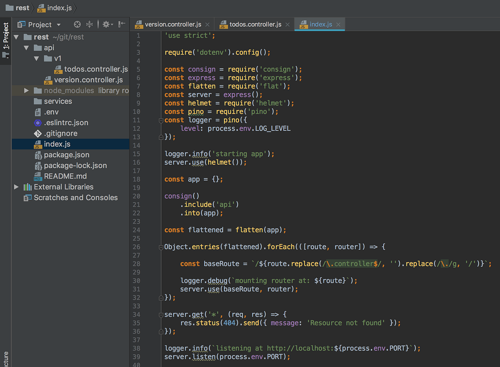
Task: Expand the node_modules folder
Action: pyautogui.click(x=26, y=91)
